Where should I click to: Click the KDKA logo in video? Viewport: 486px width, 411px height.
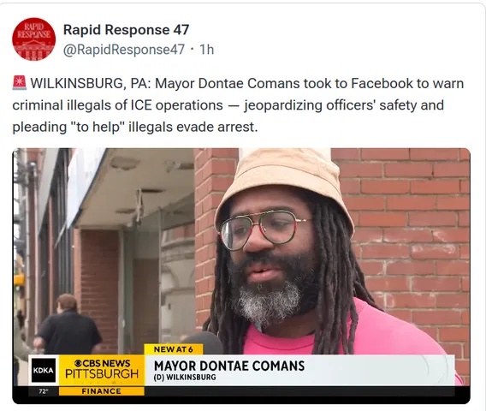click(44, 371)
